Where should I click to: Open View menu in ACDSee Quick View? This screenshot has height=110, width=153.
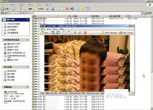[x=49, y=29]
